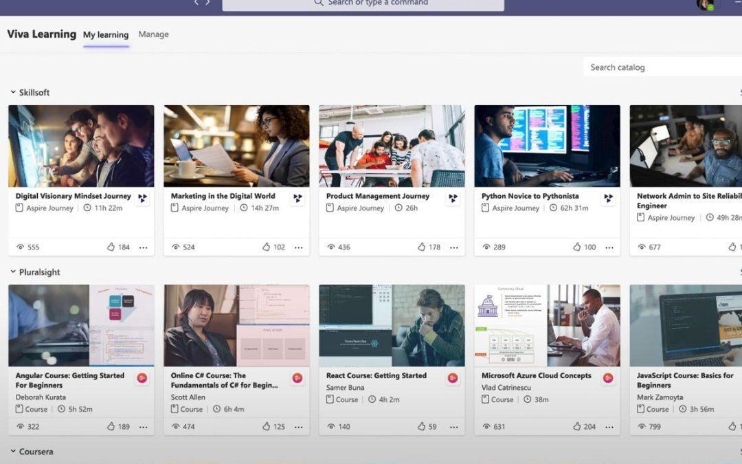Switch to the Manage tab
The width and height of the screenshot is (742, 464).
point(153,34)
